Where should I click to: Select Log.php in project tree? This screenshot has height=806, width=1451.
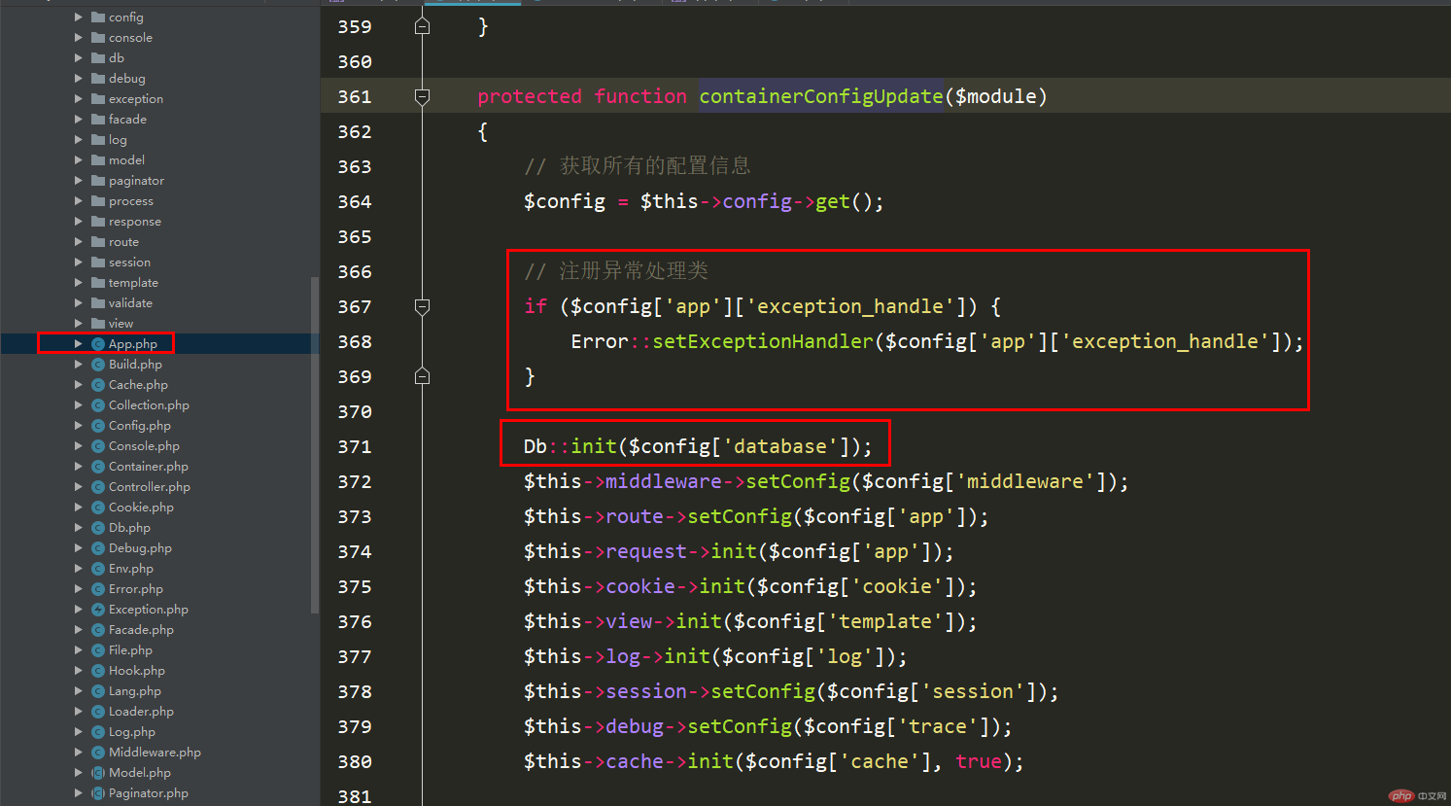click(132, 731)
